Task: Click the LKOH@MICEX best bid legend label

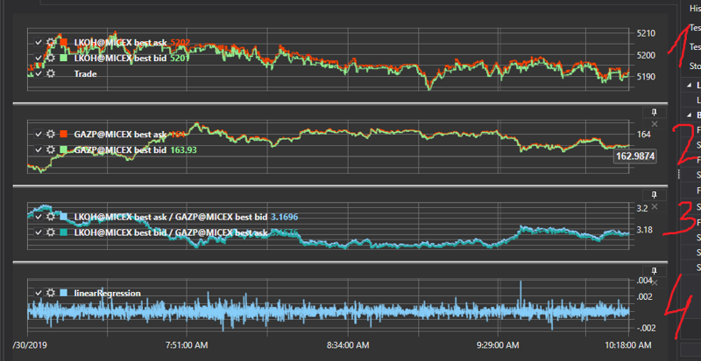Action: click(120, 59)
